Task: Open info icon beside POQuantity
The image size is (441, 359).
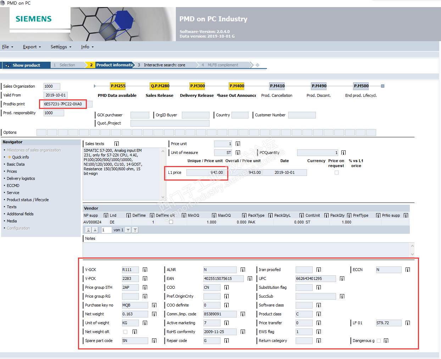Action: [x=344, y=153]
